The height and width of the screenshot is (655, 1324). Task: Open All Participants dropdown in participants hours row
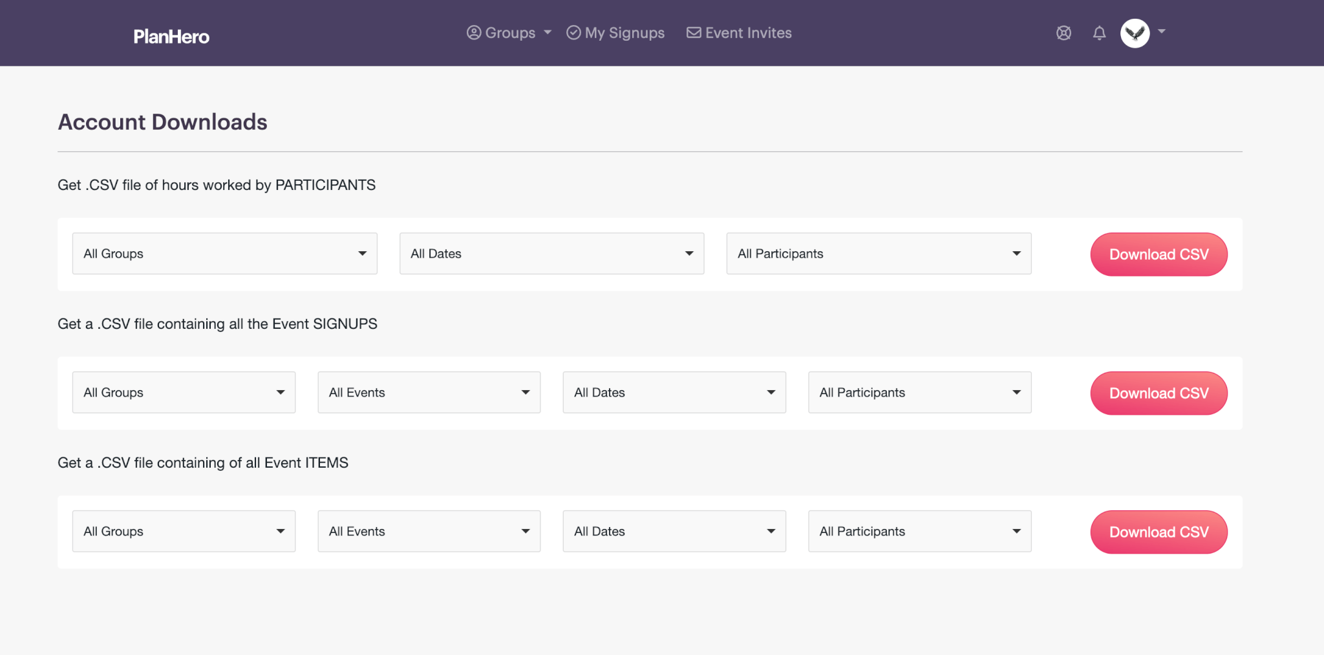point(879,254)
